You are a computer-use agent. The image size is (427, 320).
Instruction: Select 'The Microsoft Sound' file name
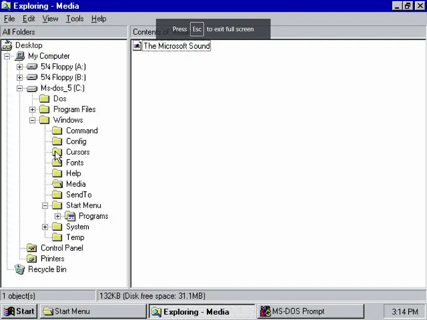point(177,46)
